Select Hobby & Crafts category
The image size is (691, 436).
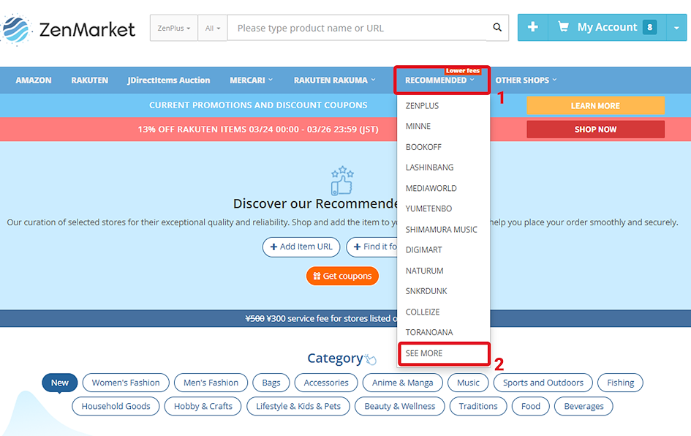[x=203, y=406]
